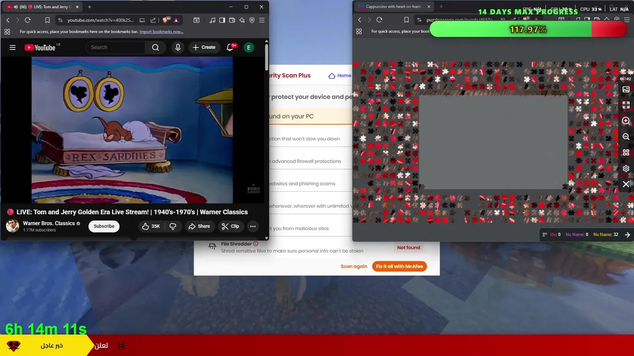This screenshot has width=634, height=356.
Task: Click the Create button on YouTube
Action: pyautogui.click(x=204, y=47)
